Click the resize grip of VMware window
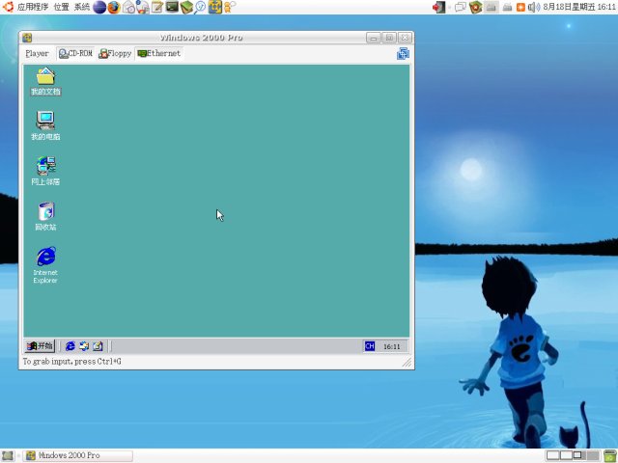 tap(407, 362)
